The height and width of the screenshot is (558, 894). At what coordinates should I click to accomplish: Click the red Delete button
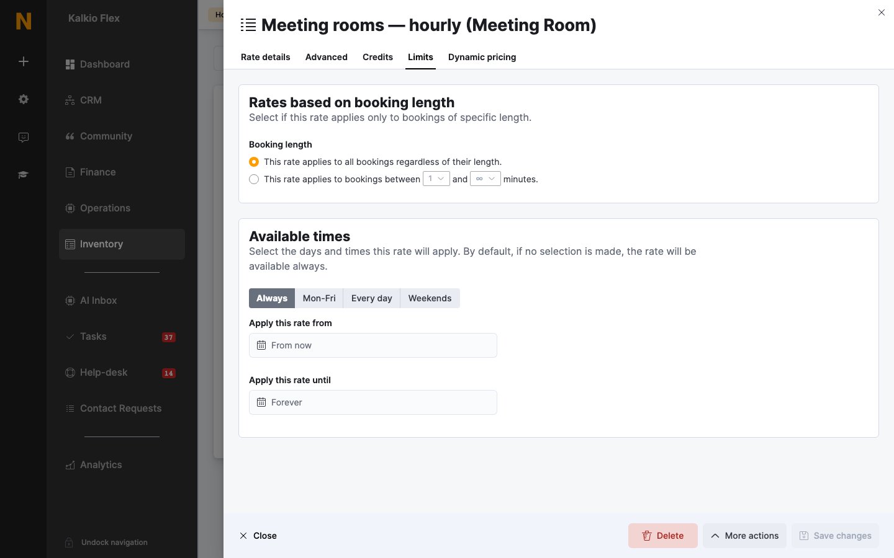tap(663, 536)
